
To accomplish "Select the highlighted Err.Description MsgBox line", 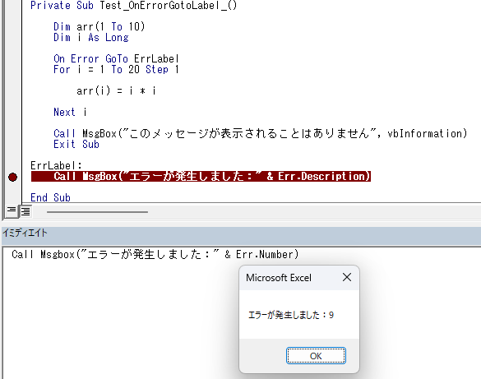I will point(201,176).
